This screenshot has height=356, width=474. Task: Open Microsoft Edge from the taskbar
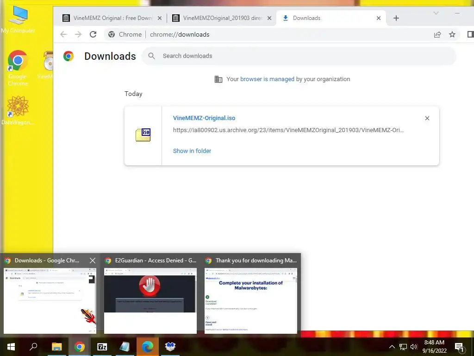pyautogui.click(x=148, y=347)
